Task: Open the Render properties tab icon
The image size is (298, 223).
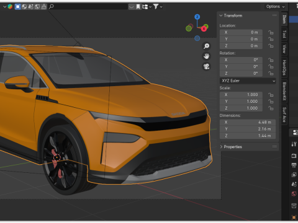Action: [294, 155]
